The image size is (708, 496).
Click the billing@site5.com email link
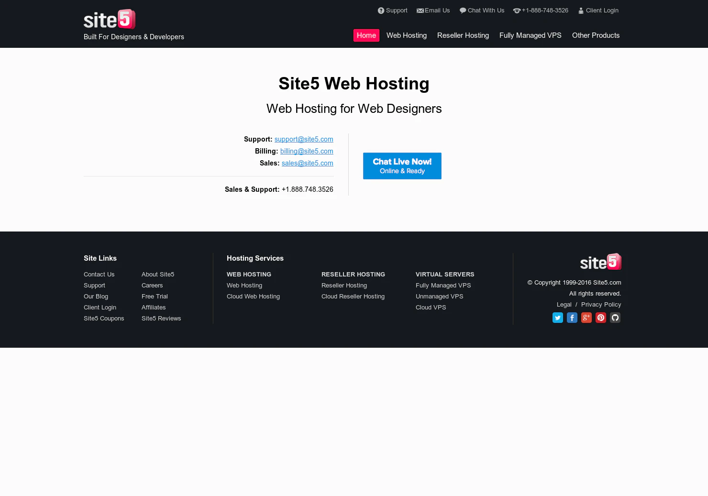[307, 151]
